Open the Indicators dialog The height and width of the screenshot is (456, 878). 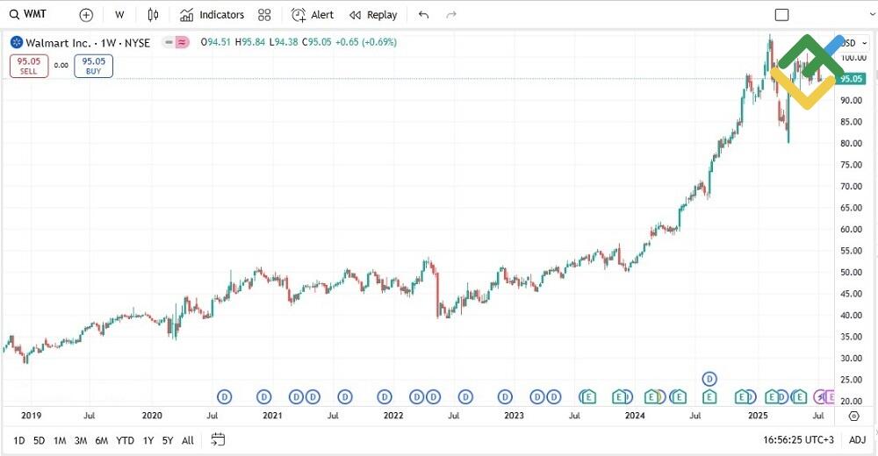[x=212, y=15]
